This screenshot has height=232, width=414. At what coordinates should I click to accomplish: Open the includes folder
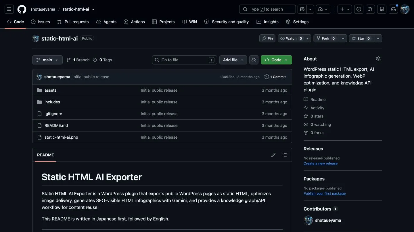tap(52, 102)
